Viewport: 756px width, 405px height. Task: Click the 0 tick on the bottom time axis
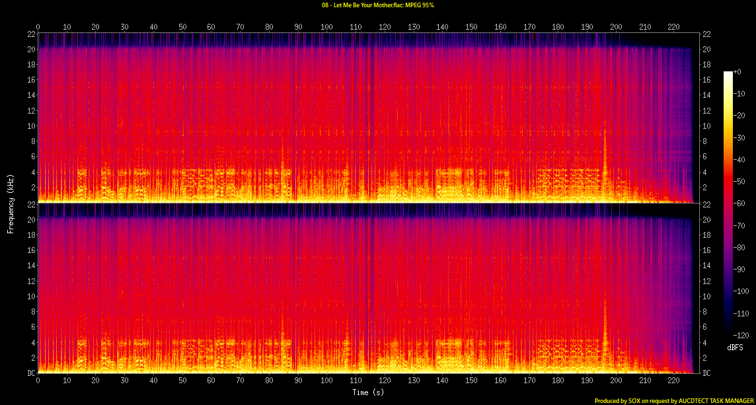point(38,381)
